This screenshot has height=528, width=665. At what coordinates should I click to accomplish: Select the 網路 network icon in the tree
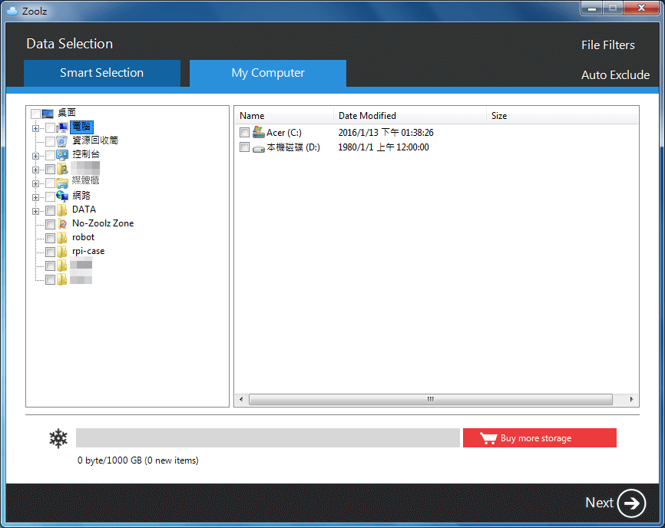[63, 196]
